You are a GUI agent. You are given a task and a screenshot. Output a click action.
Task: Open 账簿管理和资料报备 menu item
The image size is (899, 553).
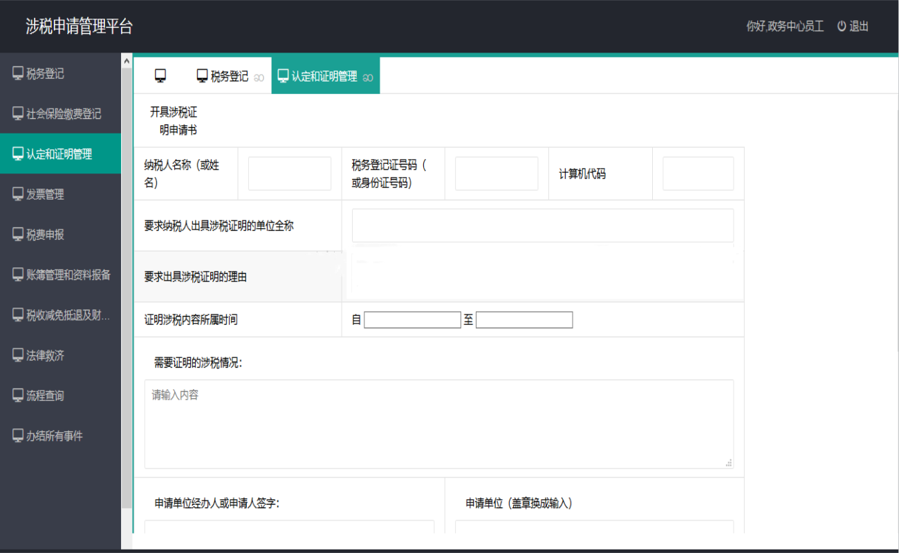tap(60, 274)
